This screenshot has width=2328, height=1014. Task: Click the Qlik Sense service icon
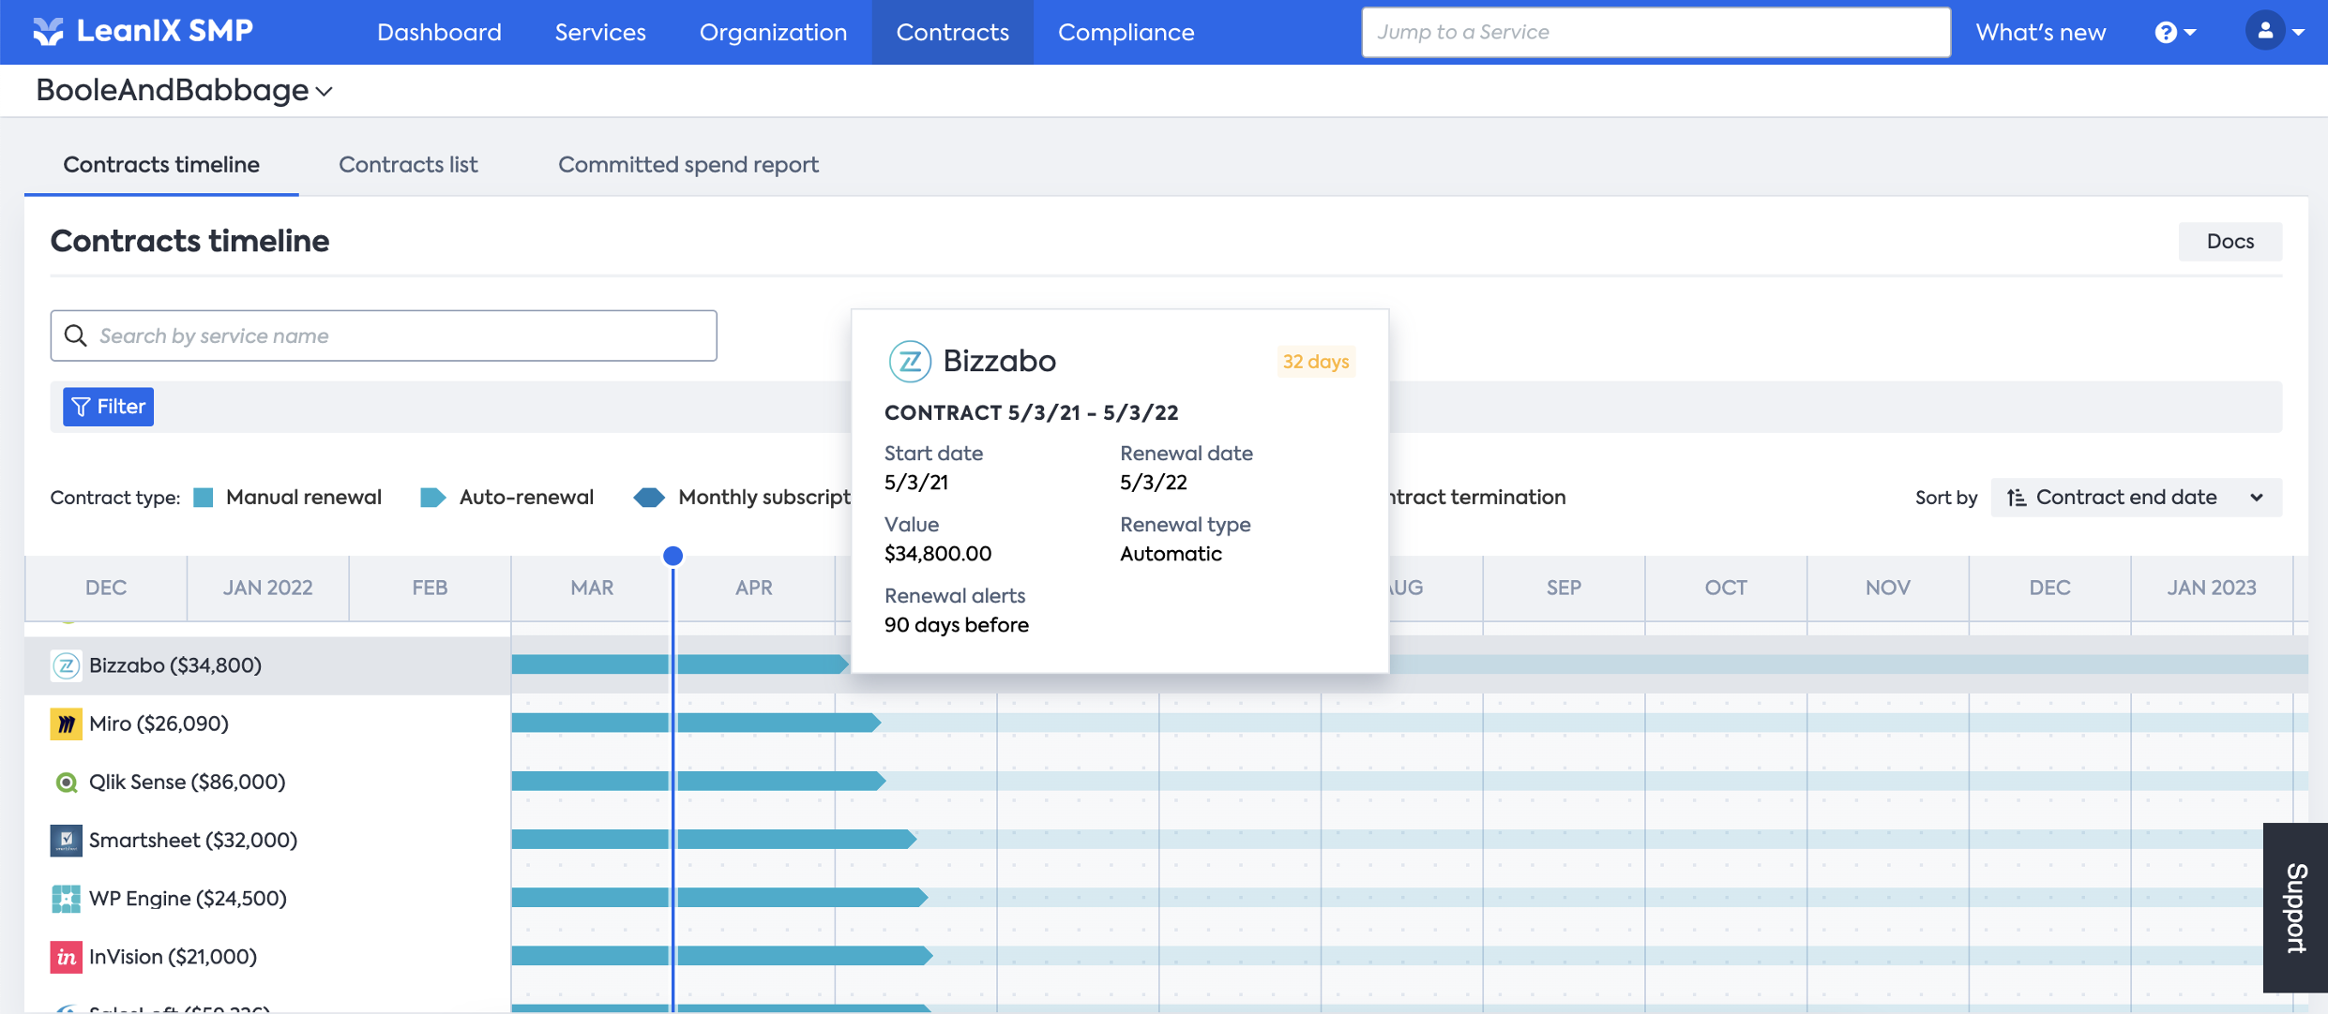[66, 783]
